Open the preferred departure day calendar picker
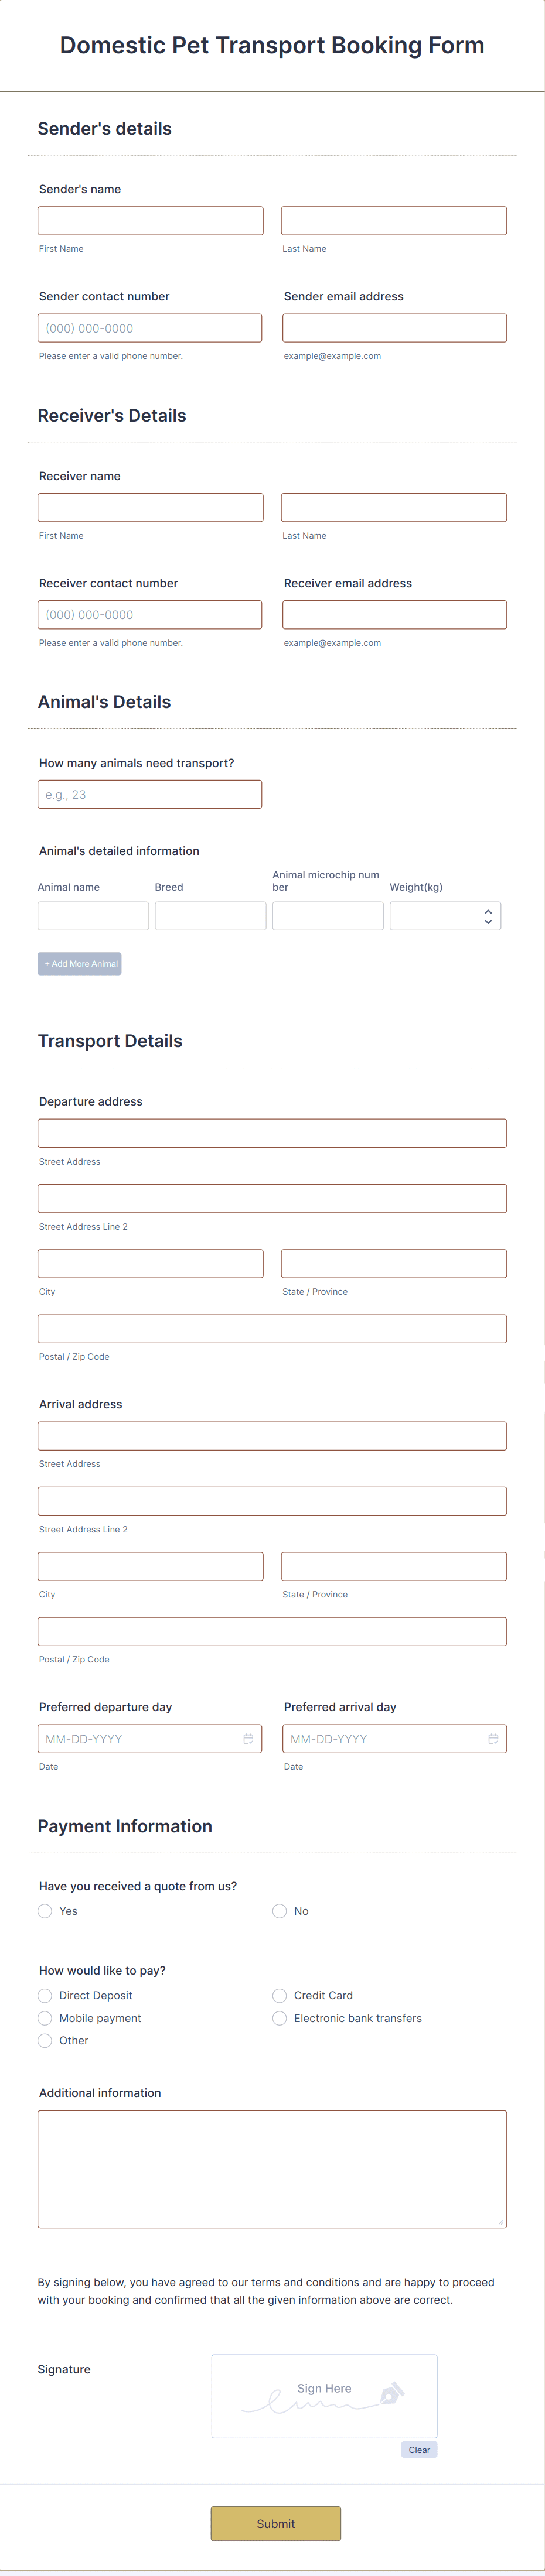The width and height of the screenshot is (545, 2576). [249, 1738]
